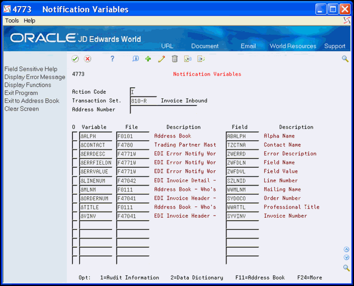Click the scroll down arrow icon
354x286 pixels.
(x=346, y=257)
